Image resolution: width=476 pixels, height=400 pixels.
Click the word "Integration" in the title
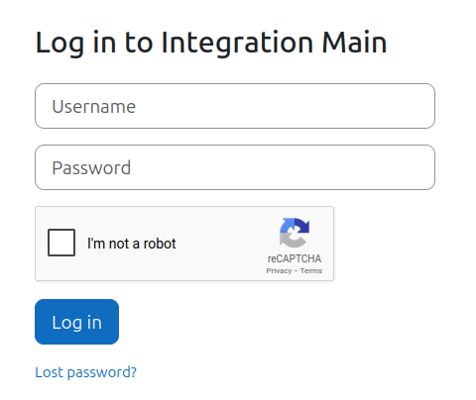[237, 43]
